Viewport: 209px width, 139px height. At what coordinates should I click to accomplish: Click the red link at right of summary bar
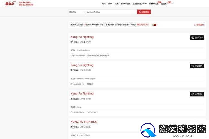(199, 25)
